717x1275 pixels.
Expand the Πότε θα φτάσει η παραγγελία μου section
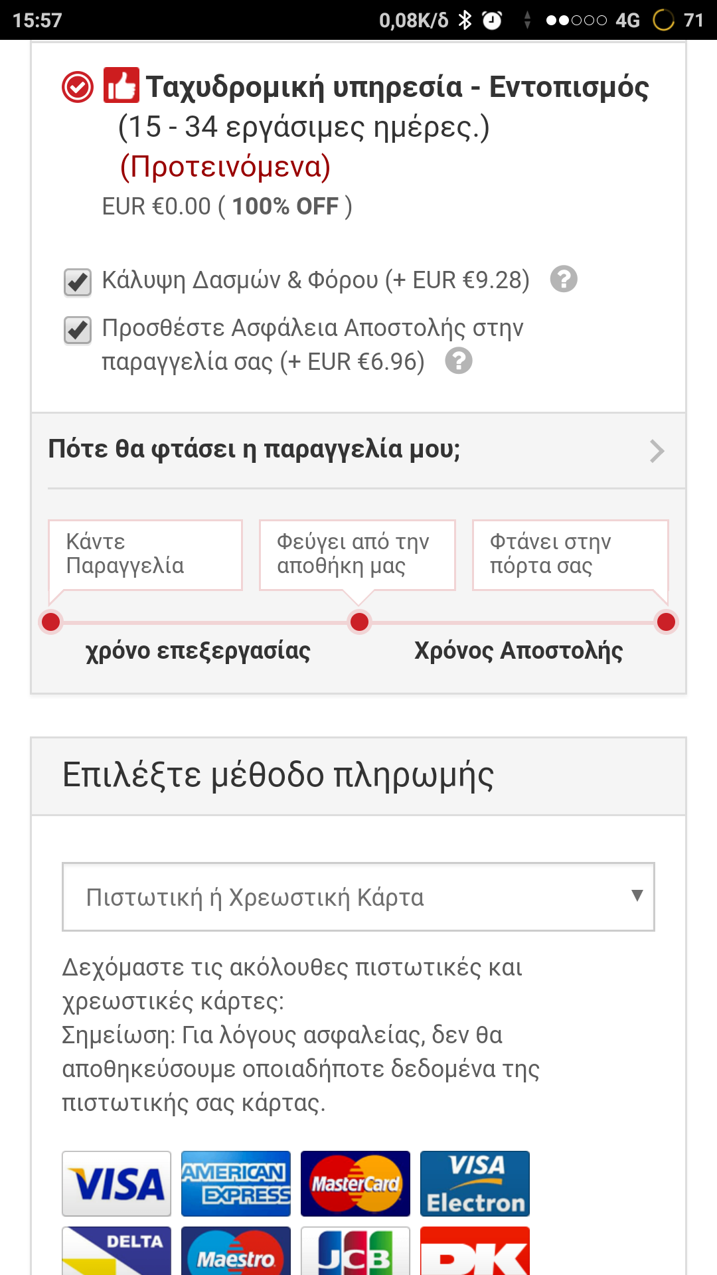point(254,450)
